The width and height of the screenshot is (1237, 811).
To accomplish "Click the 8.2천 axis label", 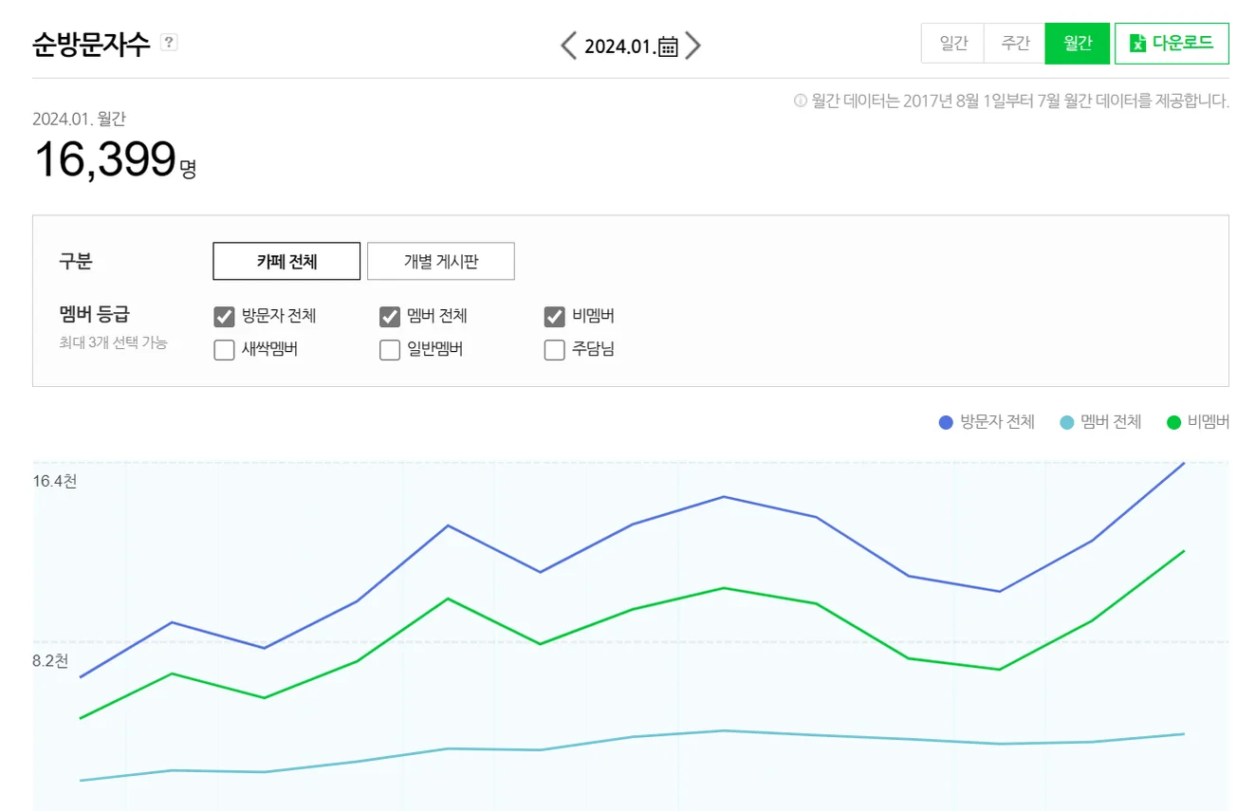I will tap(50, 661).
